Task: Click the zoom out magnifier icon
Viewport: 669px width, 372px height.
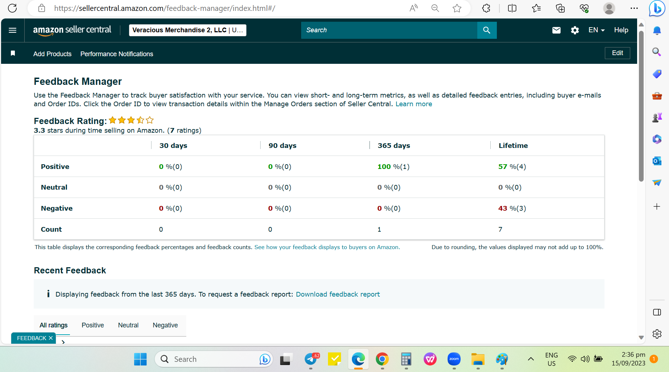Action: (435, 8)
